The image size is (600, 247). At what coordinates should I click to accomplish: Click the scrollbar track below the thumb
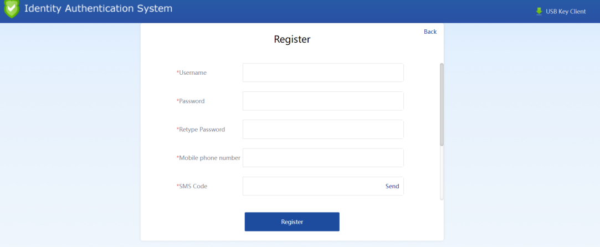[442, 173]
